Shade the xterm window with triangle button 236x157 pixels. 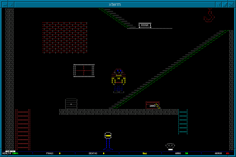pyautogui.click(x=218, y=5)
